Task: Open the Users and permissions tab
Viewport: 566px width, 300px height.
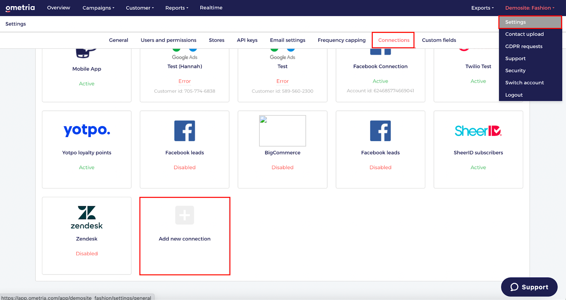Action: click(x=168, y=40)
